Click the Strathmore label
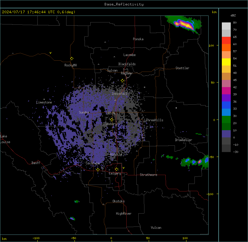Viewport: 248px width, 242px height. pyautogui.click(x=148, y=175)
